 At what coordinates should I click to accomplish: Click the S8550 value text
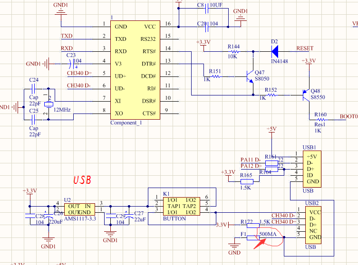click(318, 97)
